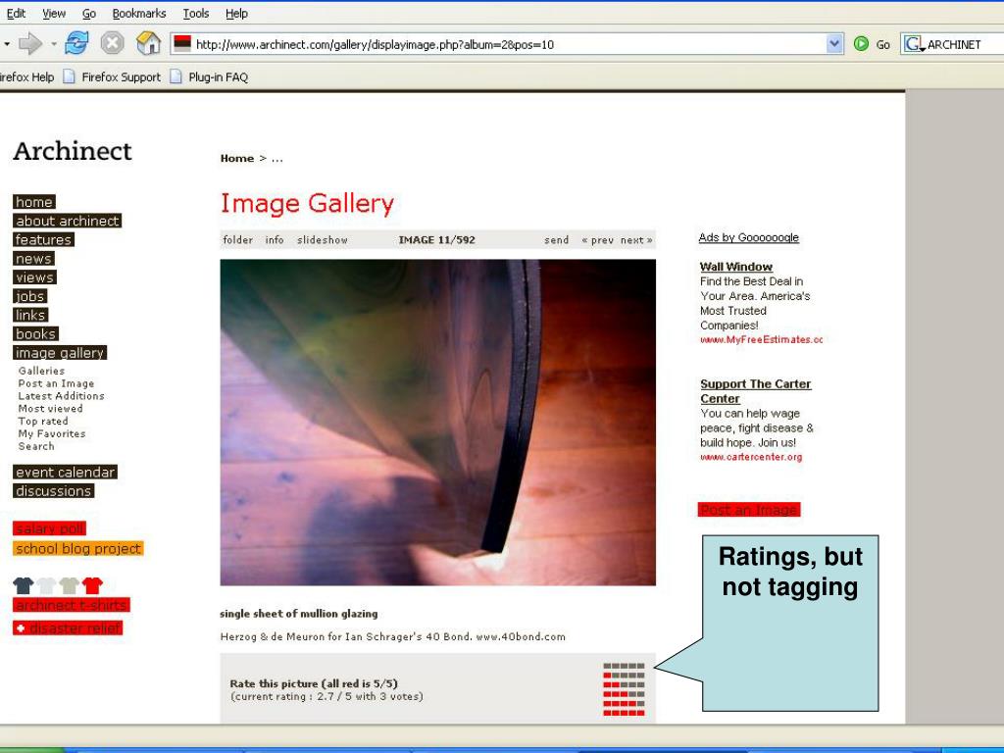
Task: Open the links nav item
Action: pyautogui.click(x=30, y=315)
